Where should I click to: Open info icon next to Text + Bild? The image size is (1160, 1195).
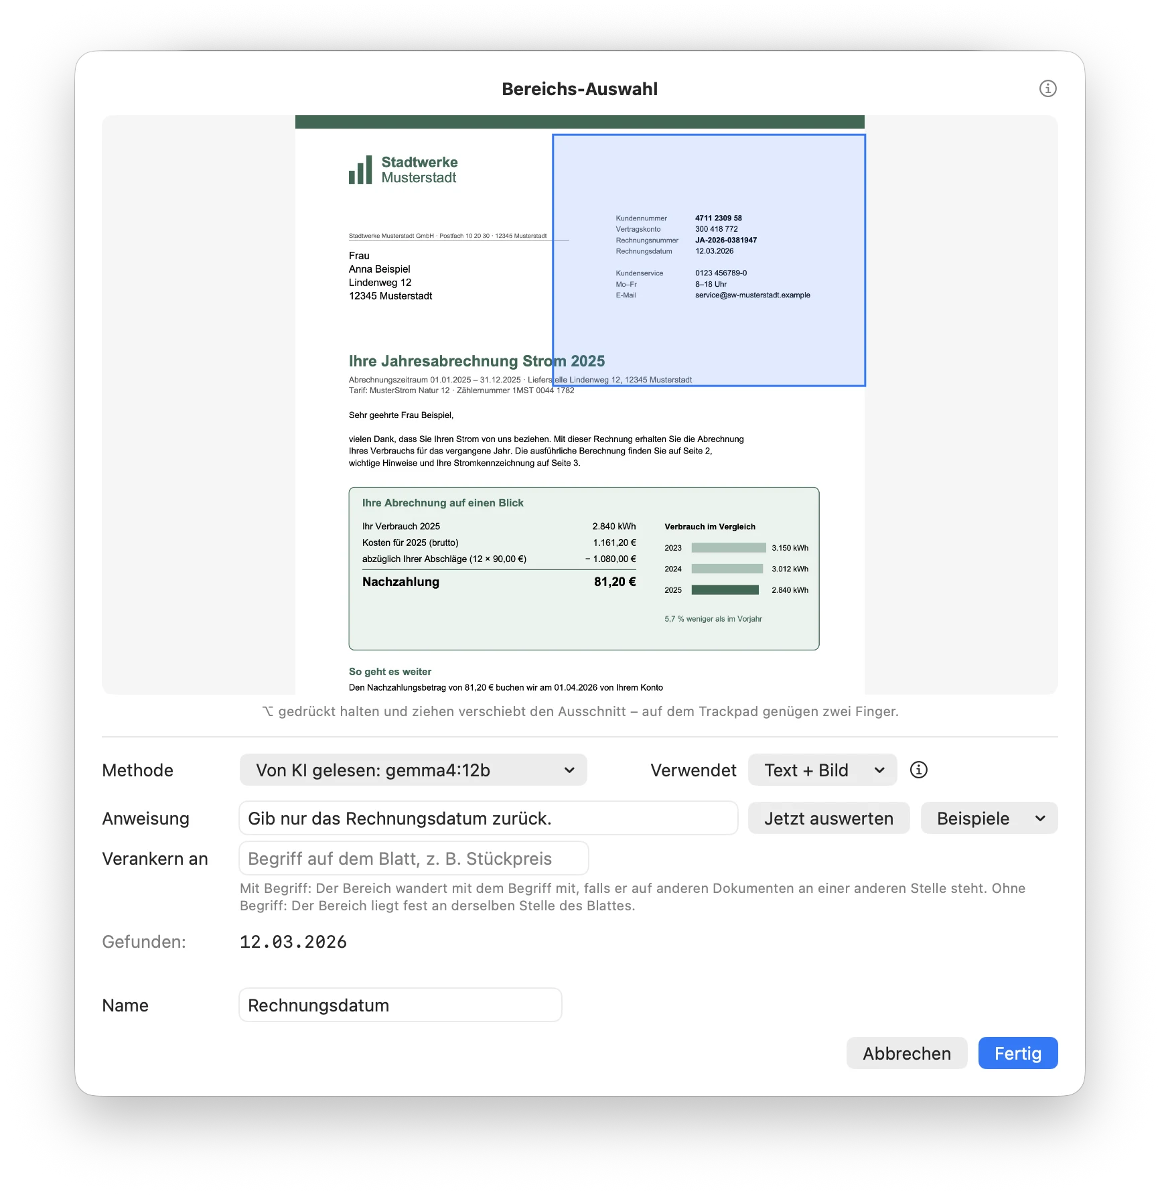point(918,770)
